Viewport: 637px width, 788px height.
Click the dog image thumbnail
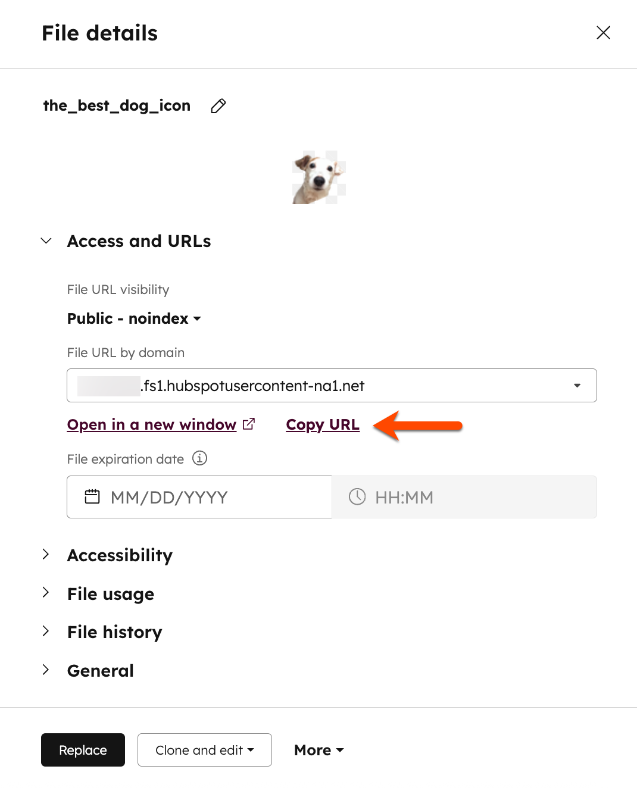coord(318,176)
